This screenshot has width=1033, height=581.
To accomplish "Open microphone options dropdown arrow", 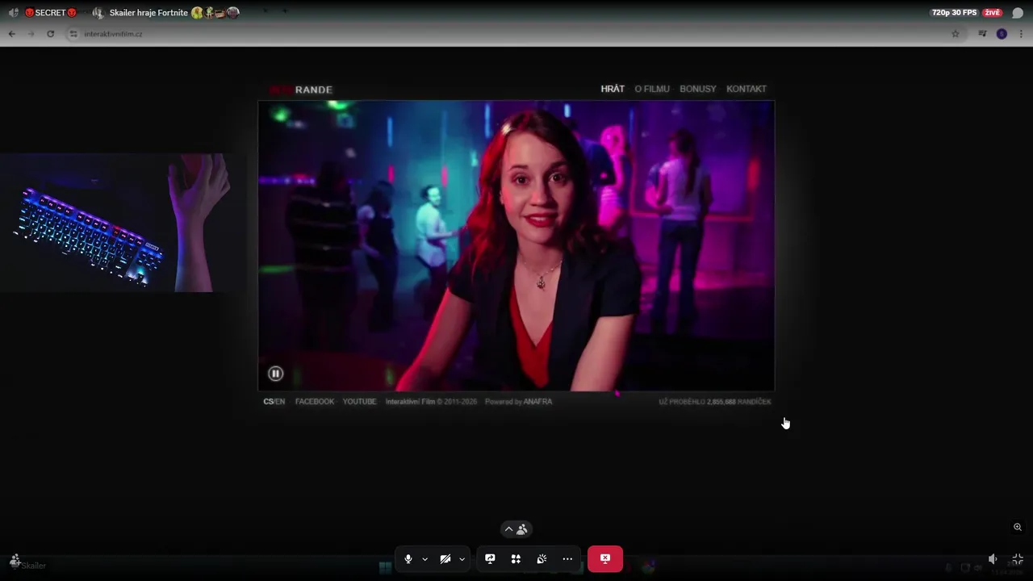I will [x=424, y=559].
